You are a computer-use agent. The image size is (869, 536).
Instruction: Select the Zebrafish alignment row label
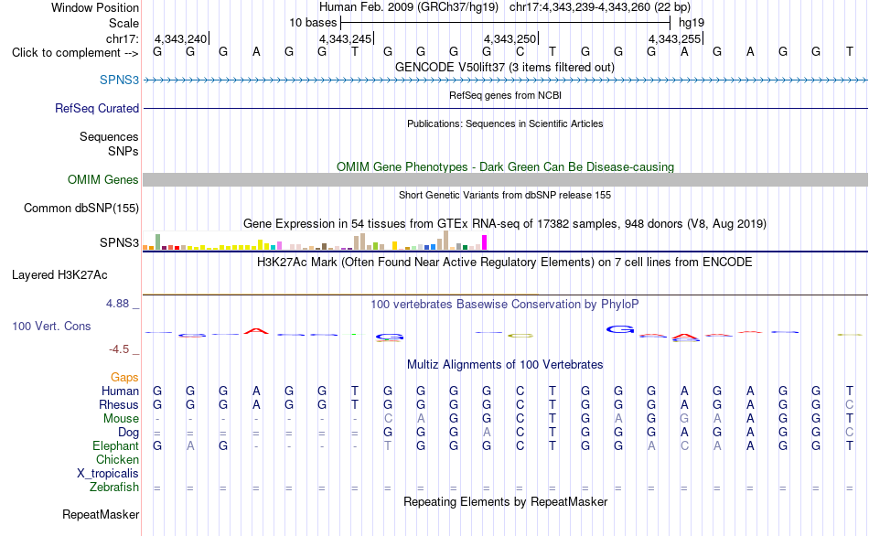click(x=114, y=487)
